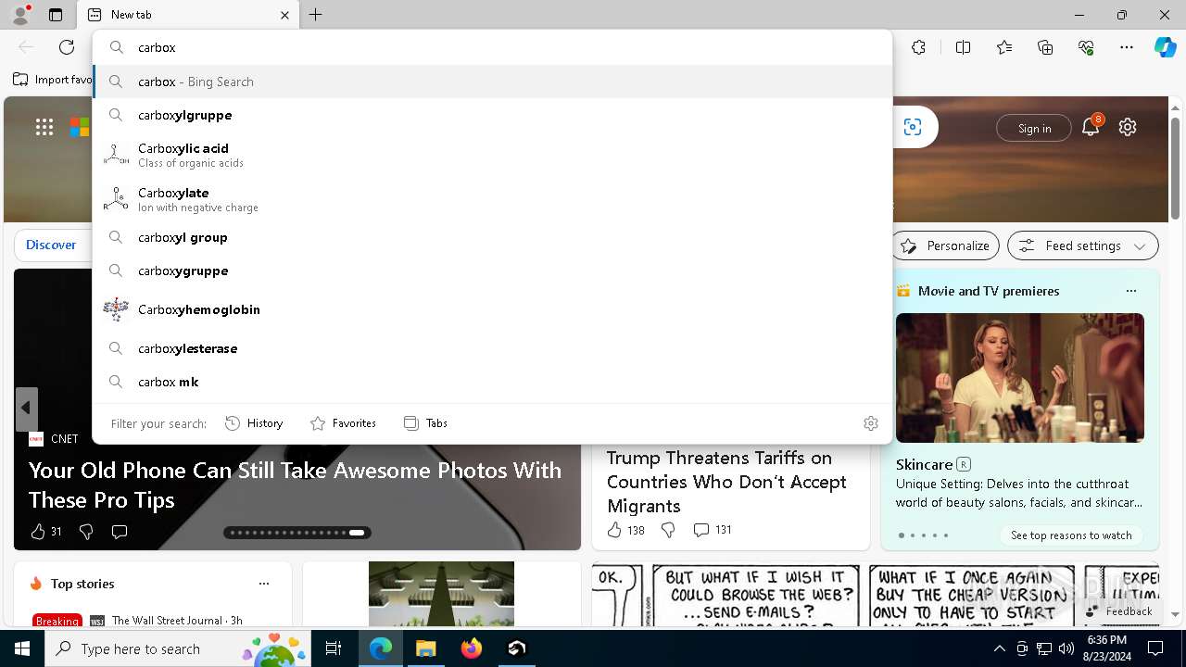Open File Explorer from taskbar
This screenshot has width=1186, height=667.
(x=425, y=648)
